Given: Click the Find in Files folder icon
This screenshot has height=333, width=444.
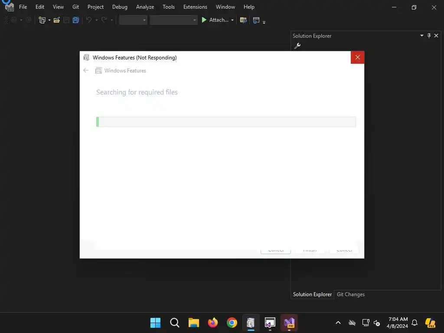Looking at the screenshot, I should 243,20.
